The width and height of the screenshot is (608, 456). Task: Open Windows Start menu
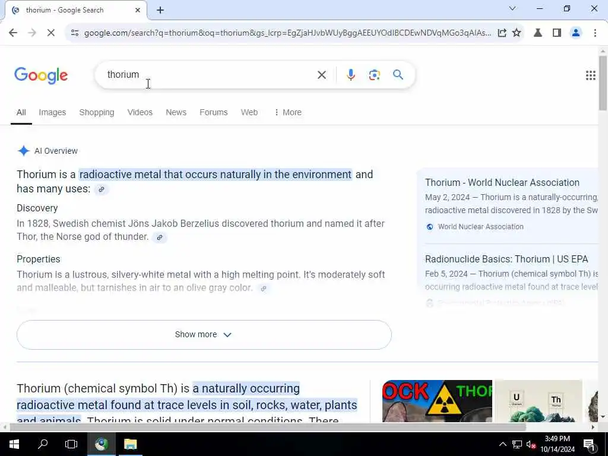coord(14,444)
